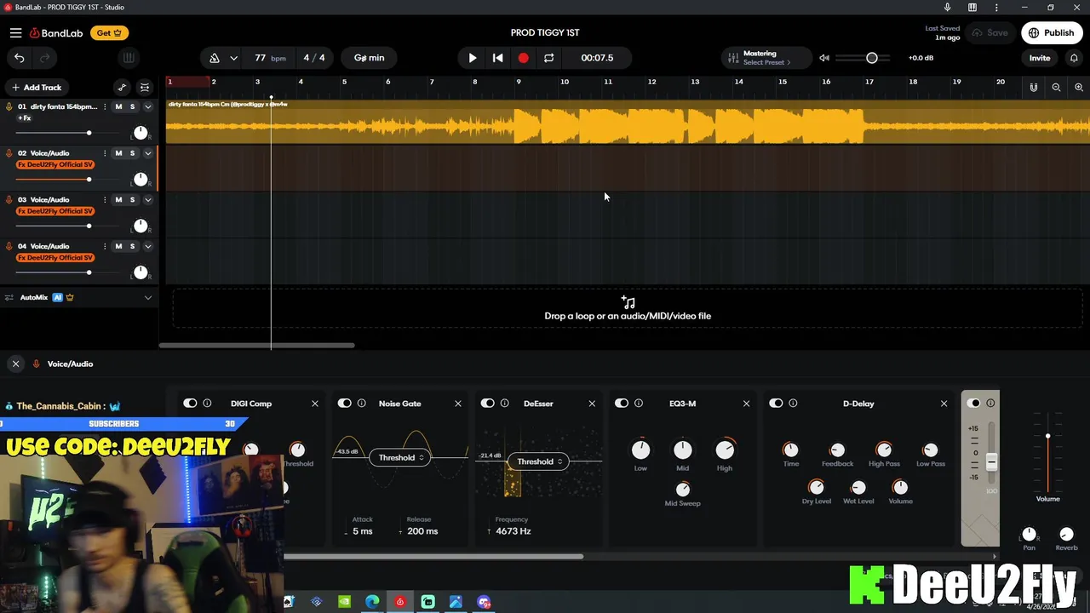The width and height of the screenshot is (1090, 613).
Task: Return to start with skip-back button
Action: coord(498,58)
